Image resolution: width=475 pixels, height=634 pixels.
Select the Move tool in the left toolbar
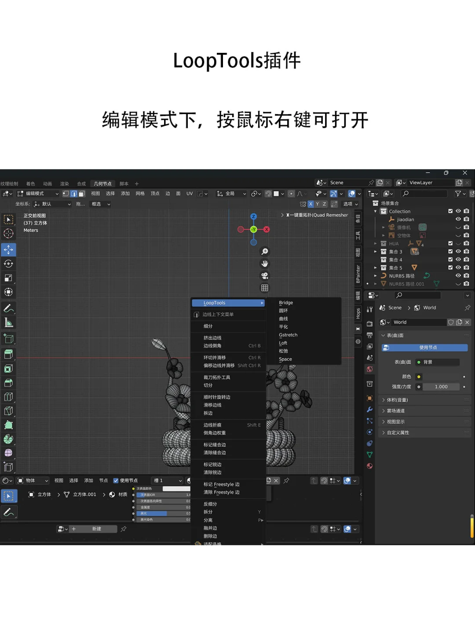click(8, 250)
